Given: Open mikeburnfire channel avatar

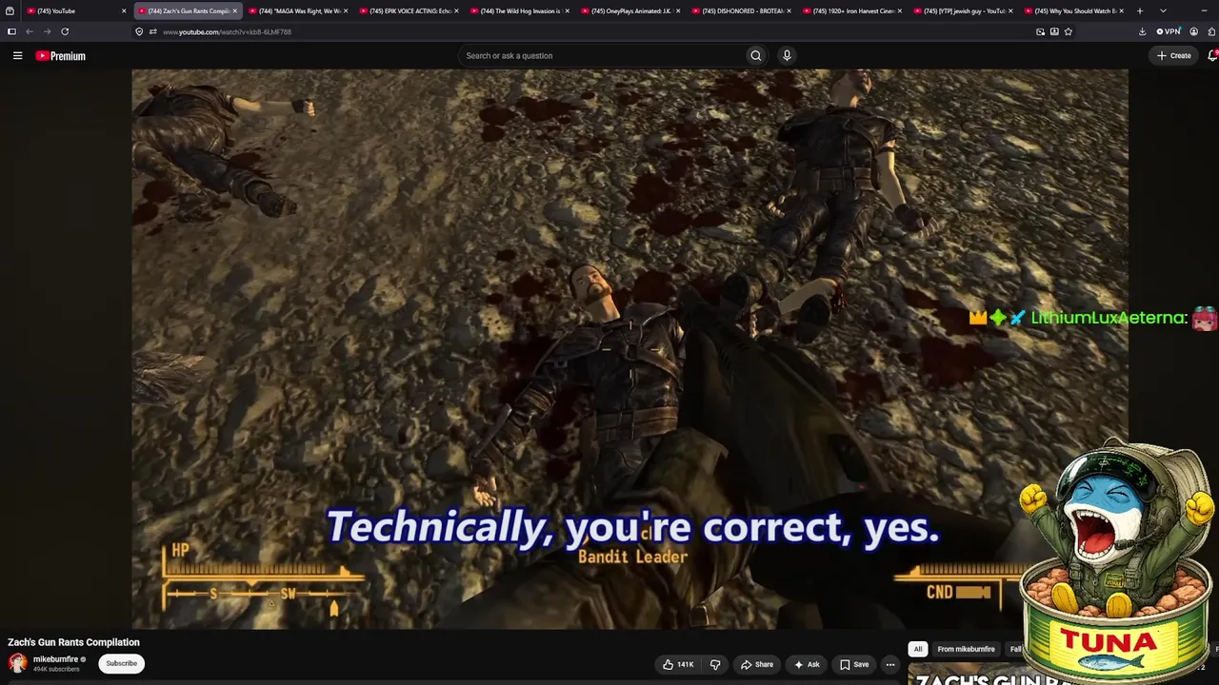Looking at the screenshot, I should coord(17,663).
